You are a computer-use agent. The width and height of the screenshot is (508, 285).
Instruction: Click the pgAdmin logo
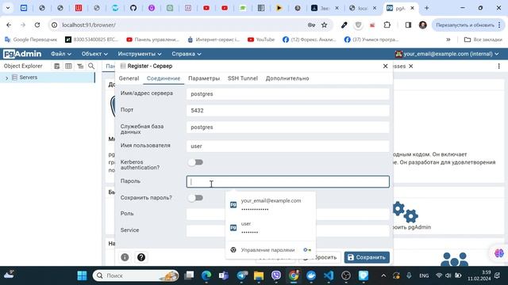(x=22, y=54)
